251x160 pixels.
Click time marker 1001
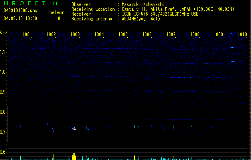[27, 34]
